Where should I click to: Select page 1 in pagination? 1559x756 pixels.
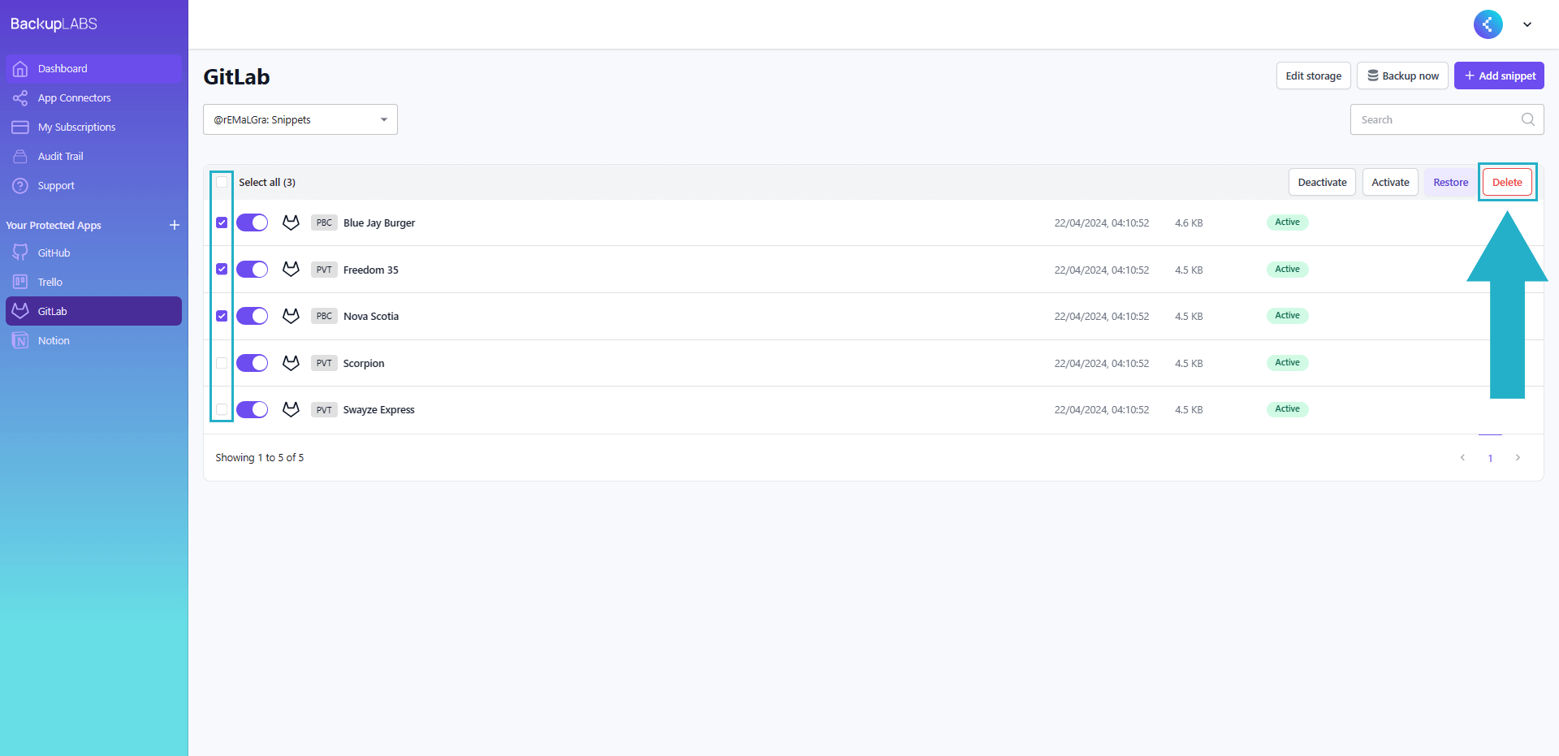click(1490, 458)
